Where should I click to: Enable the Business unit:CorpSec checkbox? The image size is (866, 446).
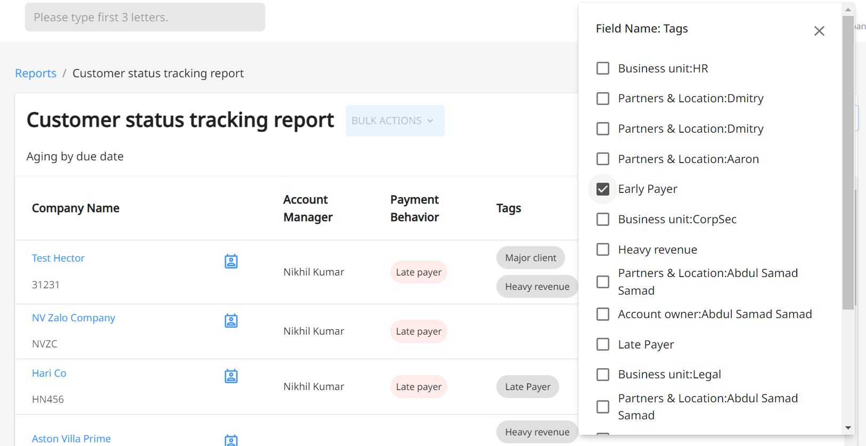(603, 220)
